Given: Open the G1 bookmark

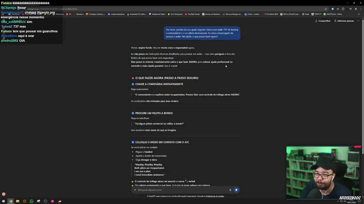Looking at the screenshot, I should [x=69, y=14].
